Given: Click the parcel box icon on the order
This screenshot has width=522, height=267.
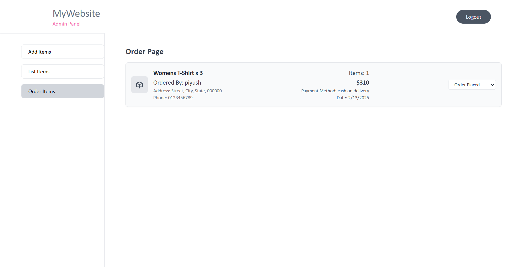Looking at the screenshot, I should pos(140,85).
